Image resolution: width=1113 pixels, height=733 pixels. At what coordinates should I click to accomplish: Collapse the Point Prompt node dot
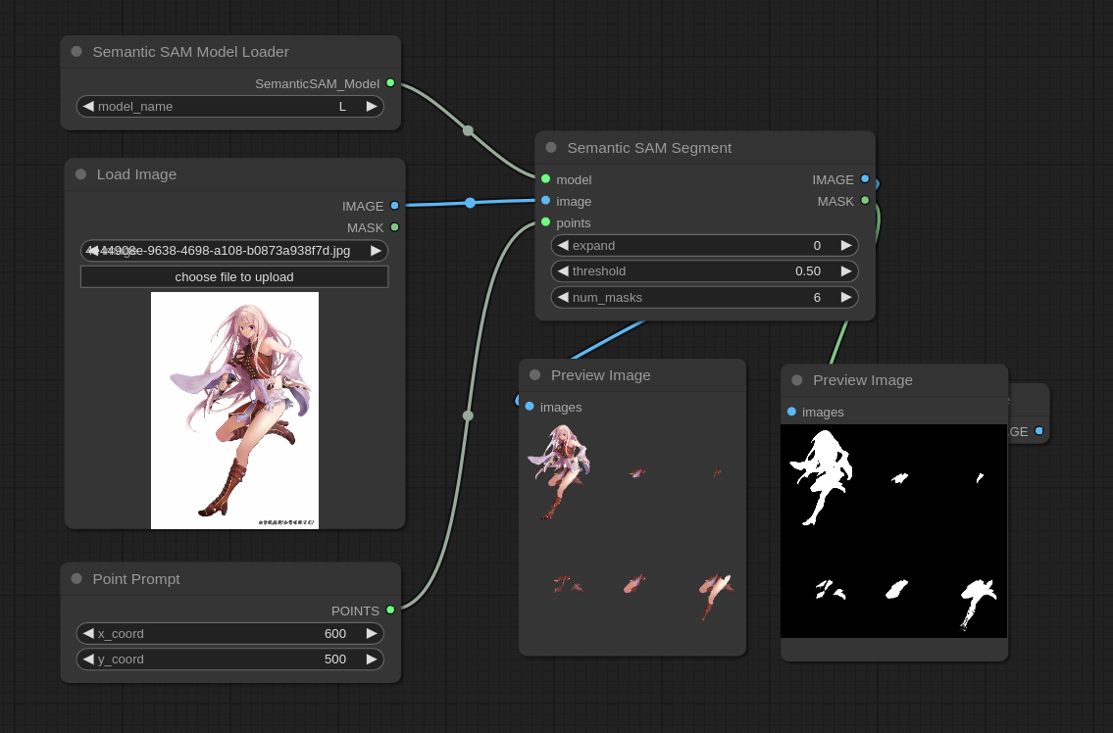76,579
